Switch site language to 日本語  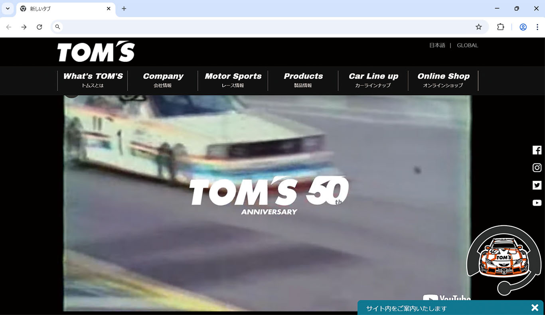(437, 45)
